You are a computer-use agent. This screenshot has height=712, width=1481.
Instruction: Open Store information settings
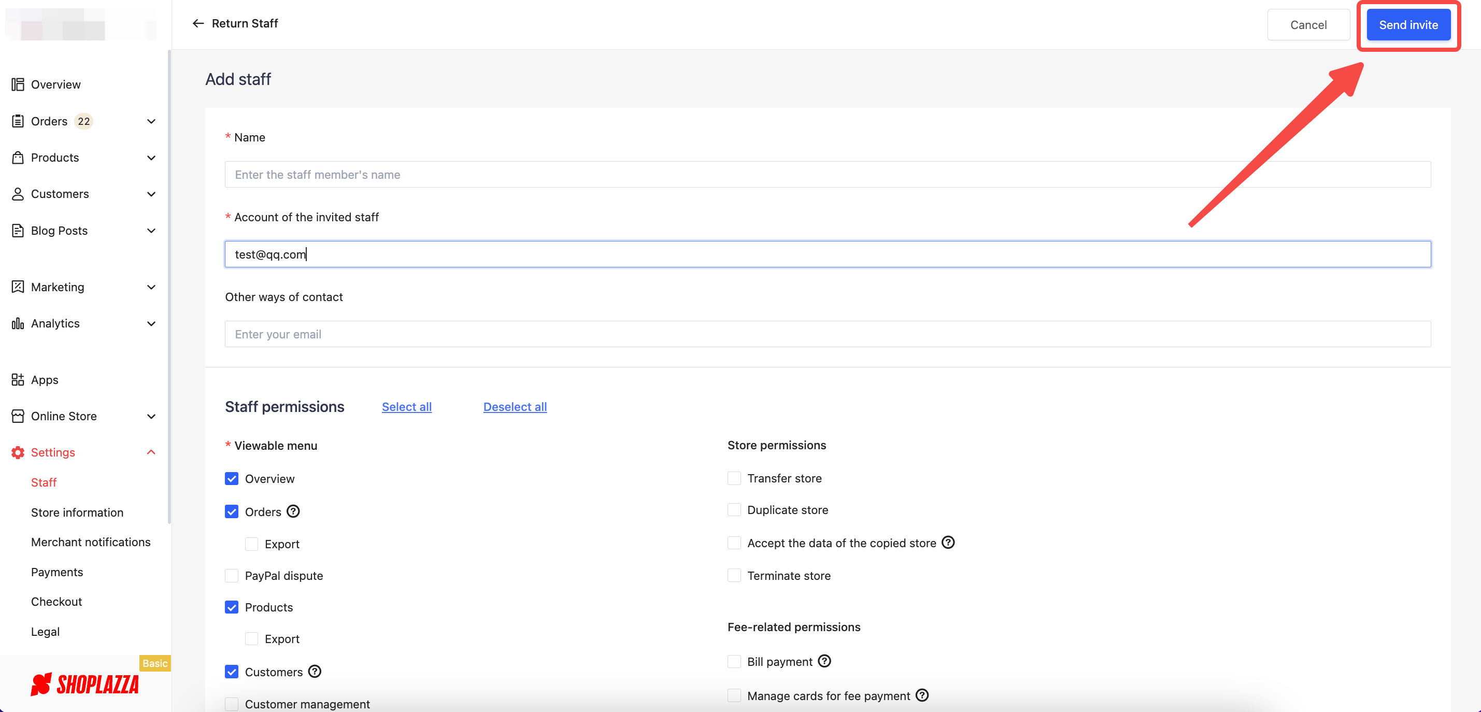pyautogui.click(x=77, y=512)
